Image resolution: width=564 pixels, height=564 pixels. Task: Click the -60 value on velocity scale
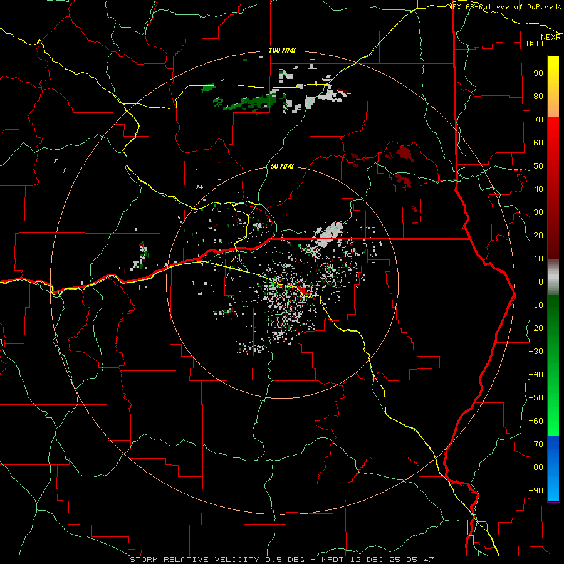[536, 421]
